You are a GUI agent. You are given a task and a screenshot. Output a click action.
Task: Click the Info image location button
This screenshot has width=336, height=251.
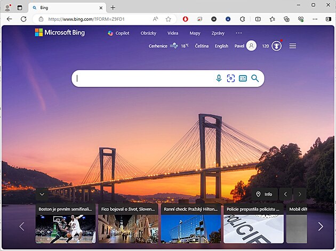tap(264, 194)
